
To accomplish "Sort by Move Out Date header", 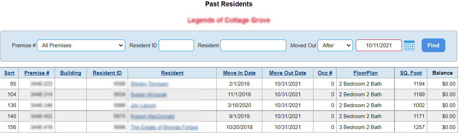I will point(288,73).
